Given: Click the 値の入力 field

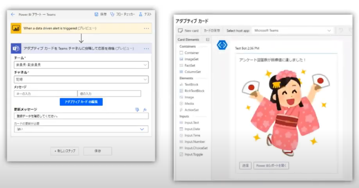Looking at the screenshot, I should click(x=109, y=93).
